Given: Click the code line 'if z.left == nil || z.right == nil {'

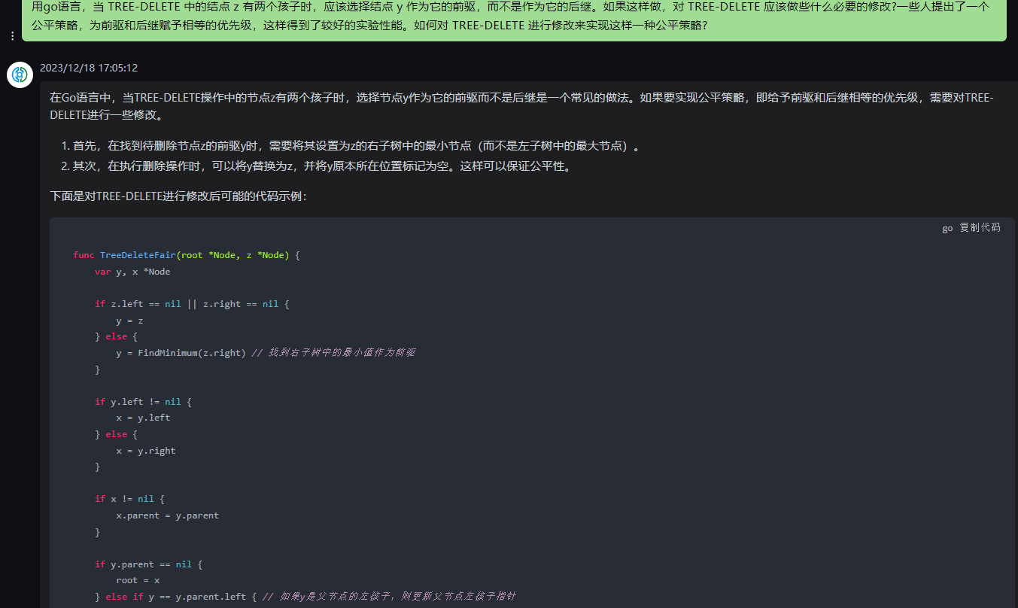Looking at the screenshot, I should (192, 304).
